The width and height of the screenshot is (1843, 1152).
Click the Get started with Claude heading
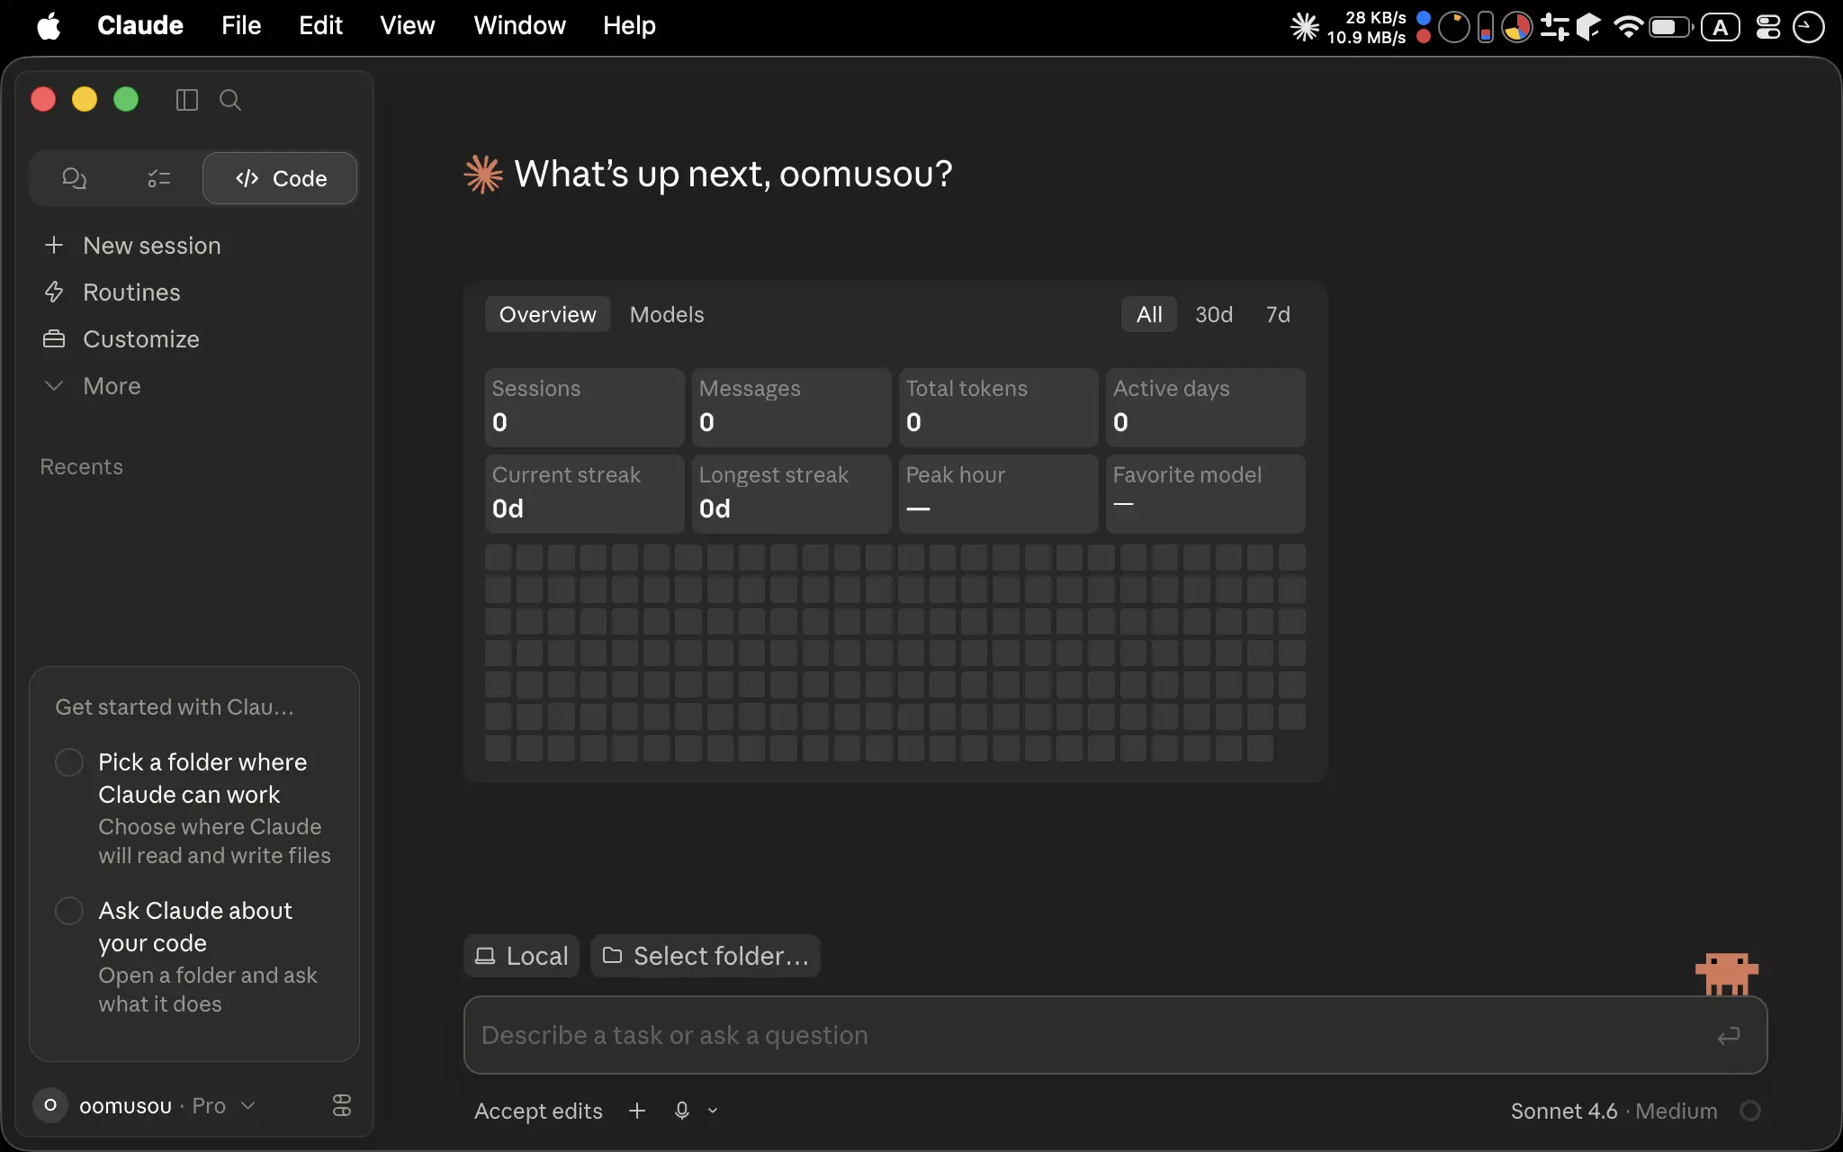(175, 707)
